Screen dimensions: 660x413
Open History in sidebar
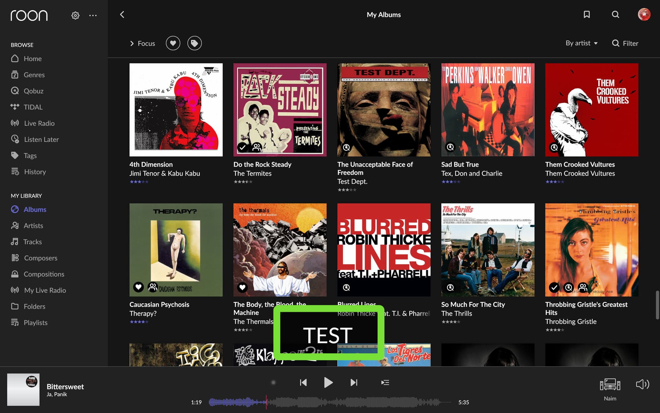click(28, 172)
